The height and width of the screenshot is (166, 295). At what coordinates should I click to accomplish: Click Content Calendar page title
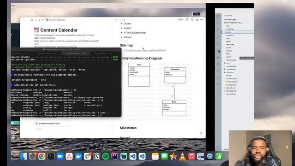tap(59, 30)
